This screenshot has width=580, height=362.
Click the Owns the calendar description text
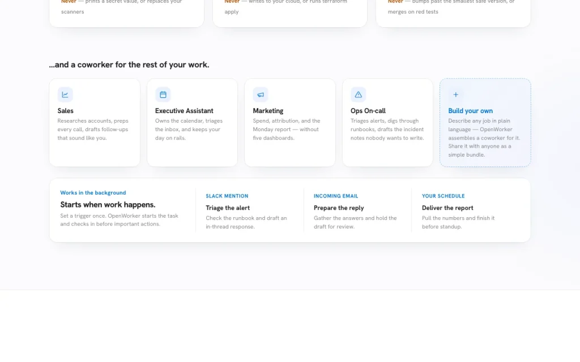(x=189, y=130)
